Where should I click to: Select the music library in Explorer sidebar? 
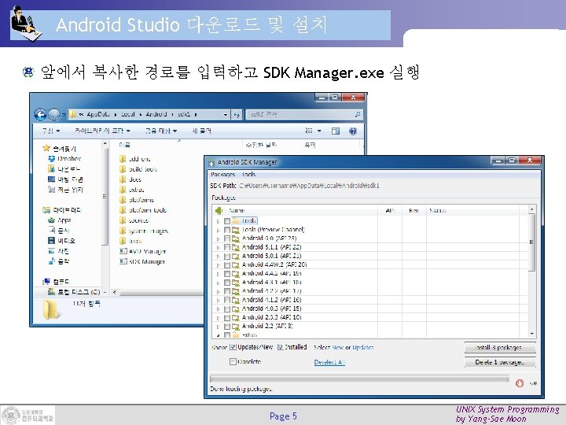59,261
